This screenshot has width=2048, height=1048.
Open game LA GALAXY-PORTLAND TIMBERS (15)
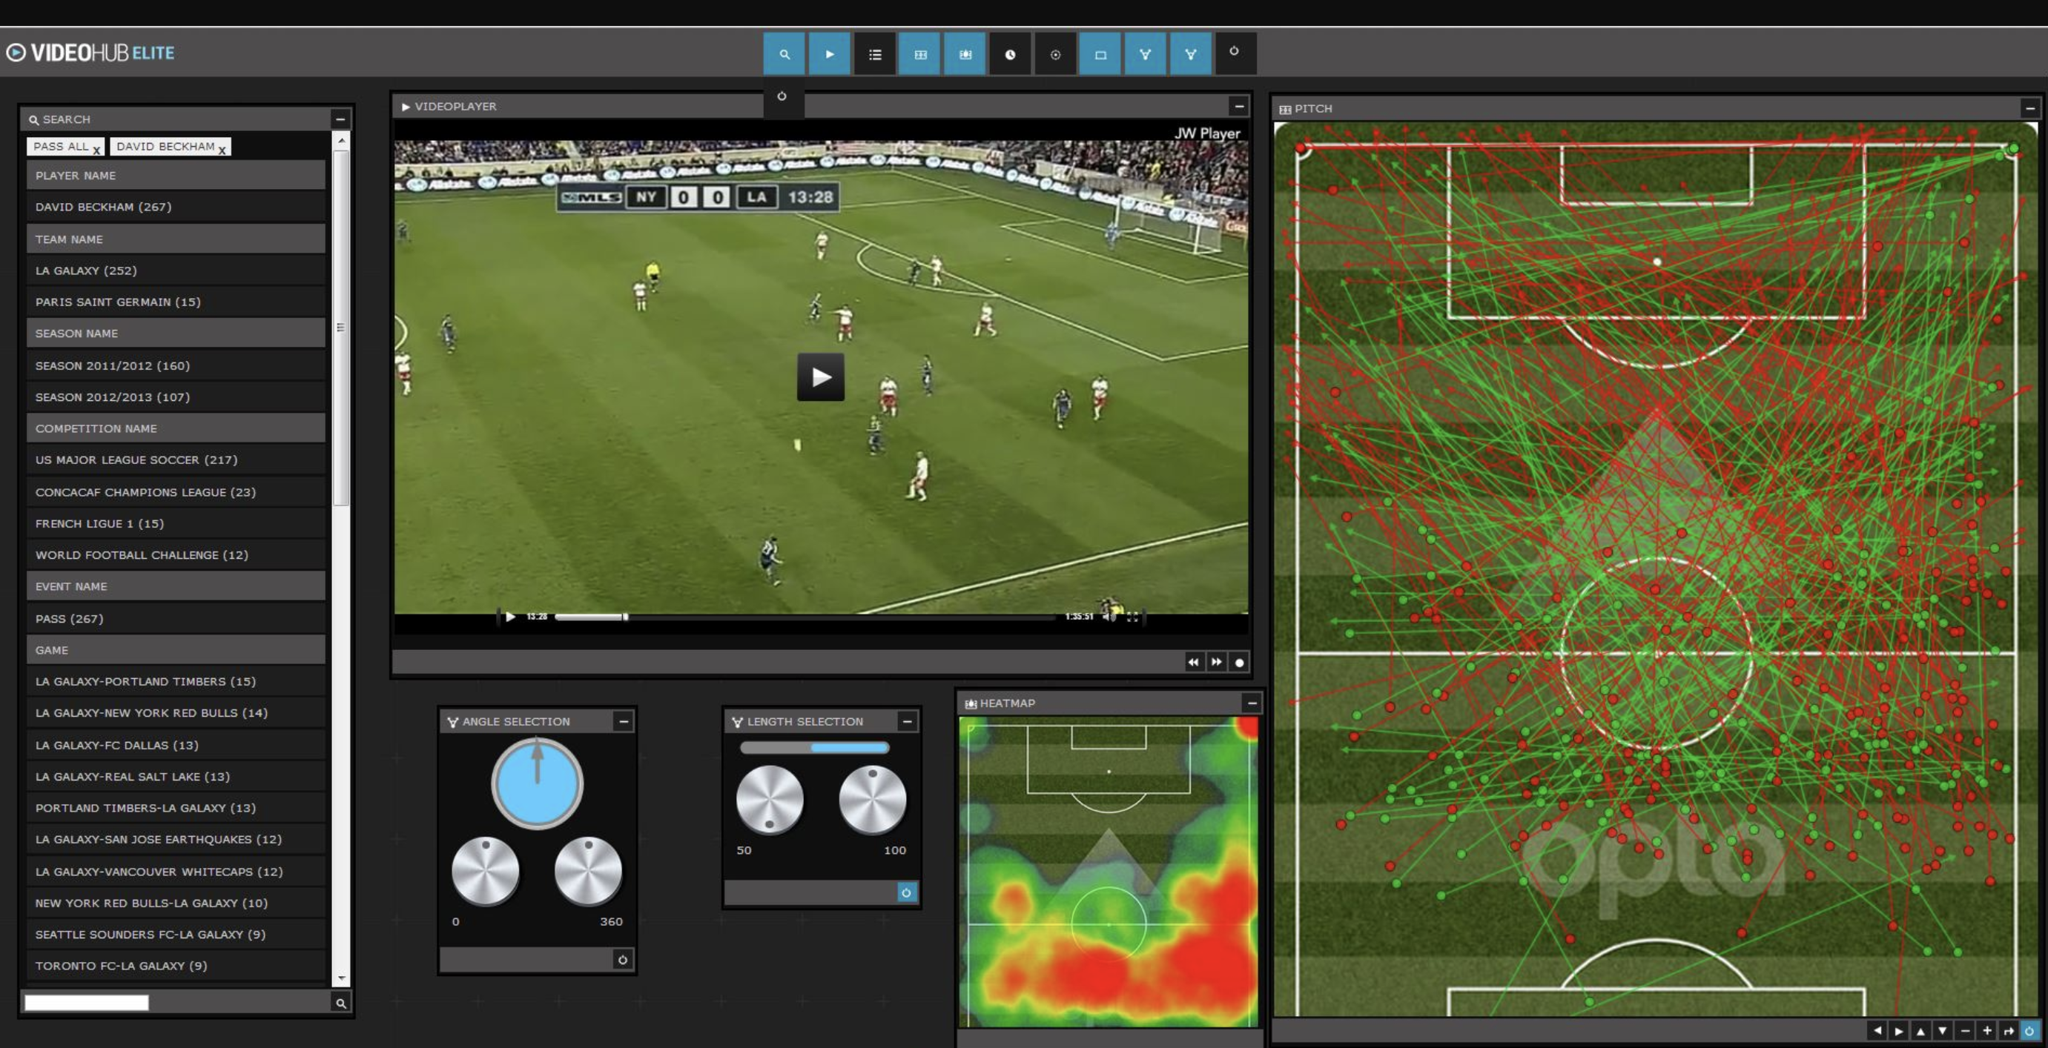click(176, 681)
